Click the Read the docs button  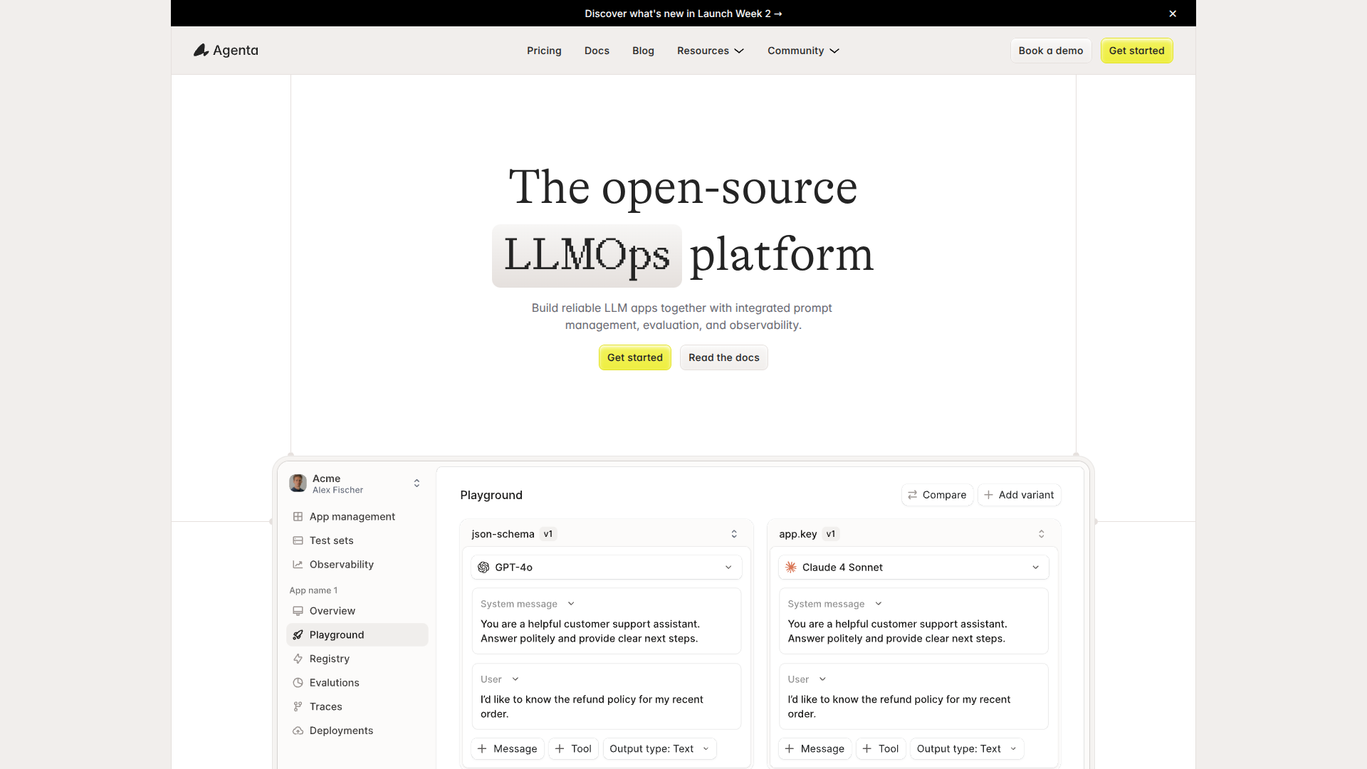pos(723,357)
